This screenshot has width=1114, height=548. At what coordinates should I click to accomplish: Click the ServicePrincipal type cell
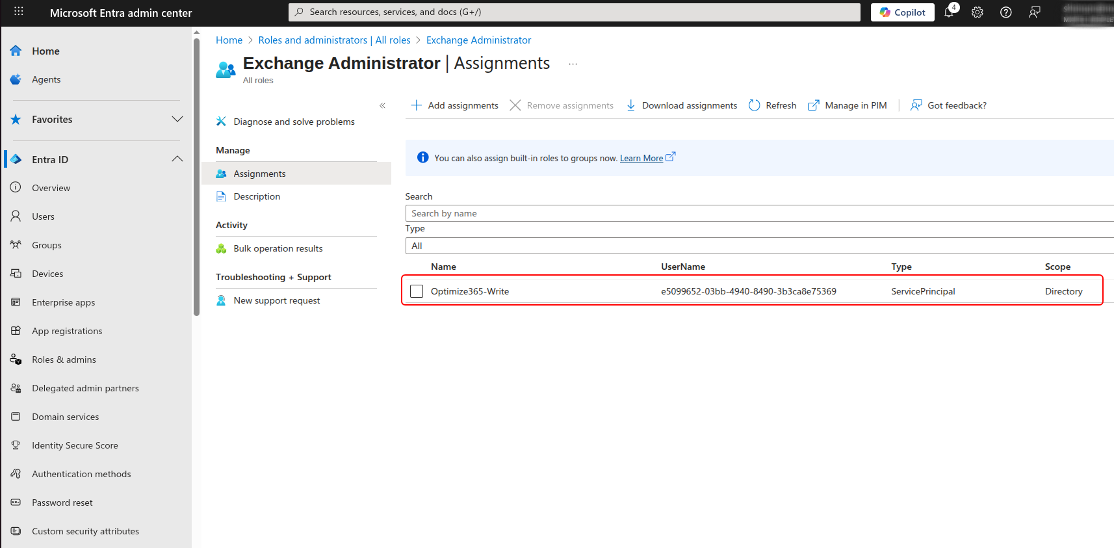[x=923, y=291]
